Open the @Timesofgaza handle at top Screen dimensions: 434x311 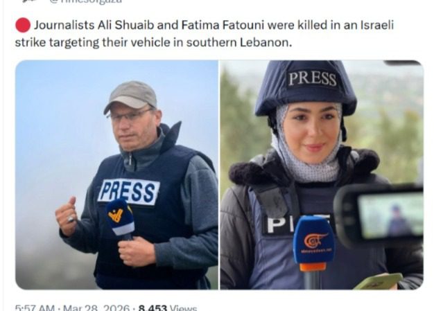point(85,1)
